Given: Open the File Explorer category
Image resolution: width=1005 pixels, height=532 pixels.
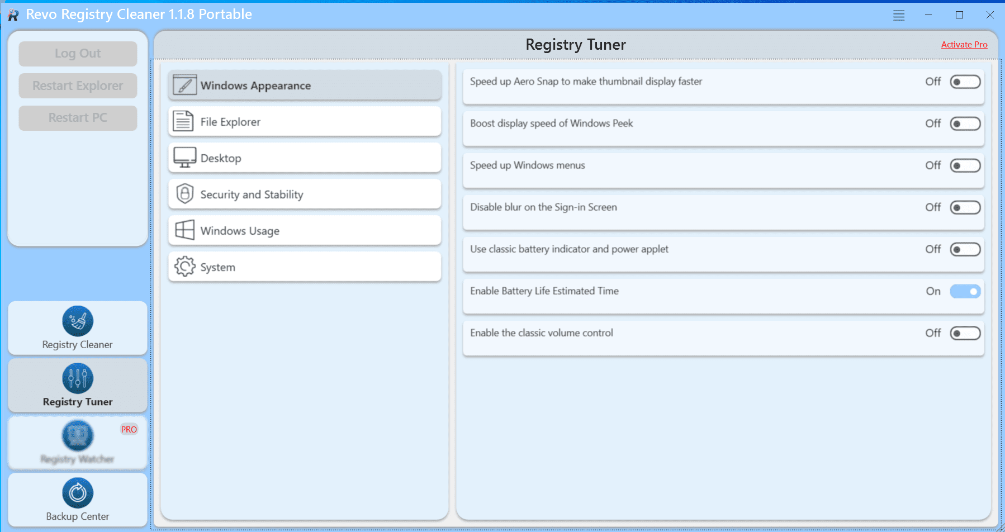Looking at the screenshot, I should 305,121.
